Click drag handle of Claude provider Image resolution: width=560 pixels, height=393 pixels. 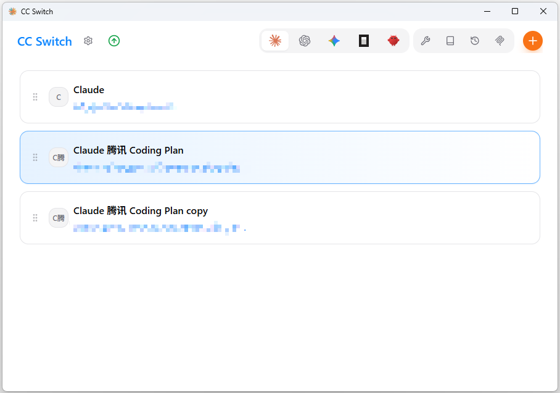[x=35, y=97]
